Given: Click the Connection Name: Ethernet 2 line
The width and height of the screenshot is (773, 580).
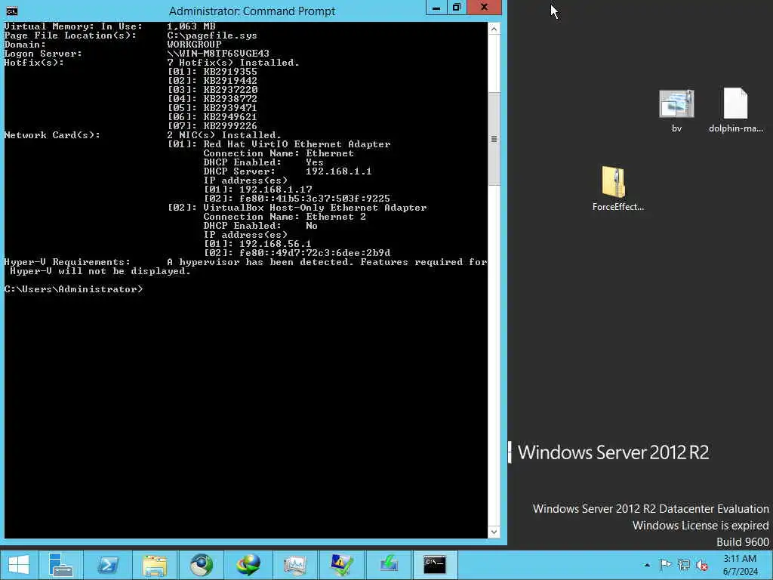Looking at the screenshot, I should point(285,217).
